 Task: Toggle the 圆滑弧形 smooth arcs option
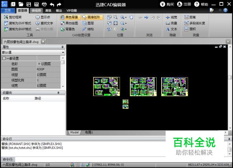click(x=92, y=17)
